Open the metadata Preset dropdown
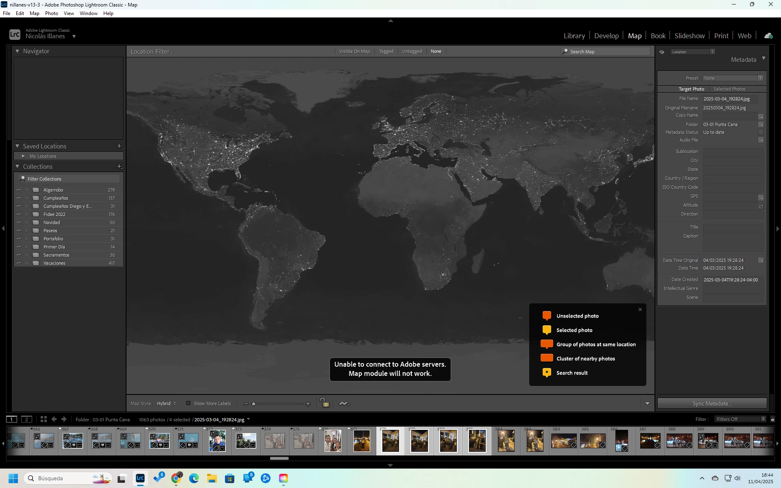The width and height of the screenshot is (781, 488). (733, 78)
